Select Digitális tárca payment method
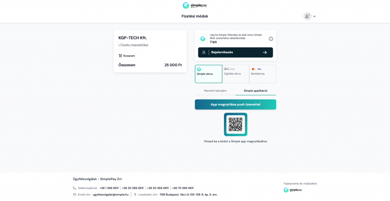This screenshot has width=390, height=201. click(x=235, y=74)
